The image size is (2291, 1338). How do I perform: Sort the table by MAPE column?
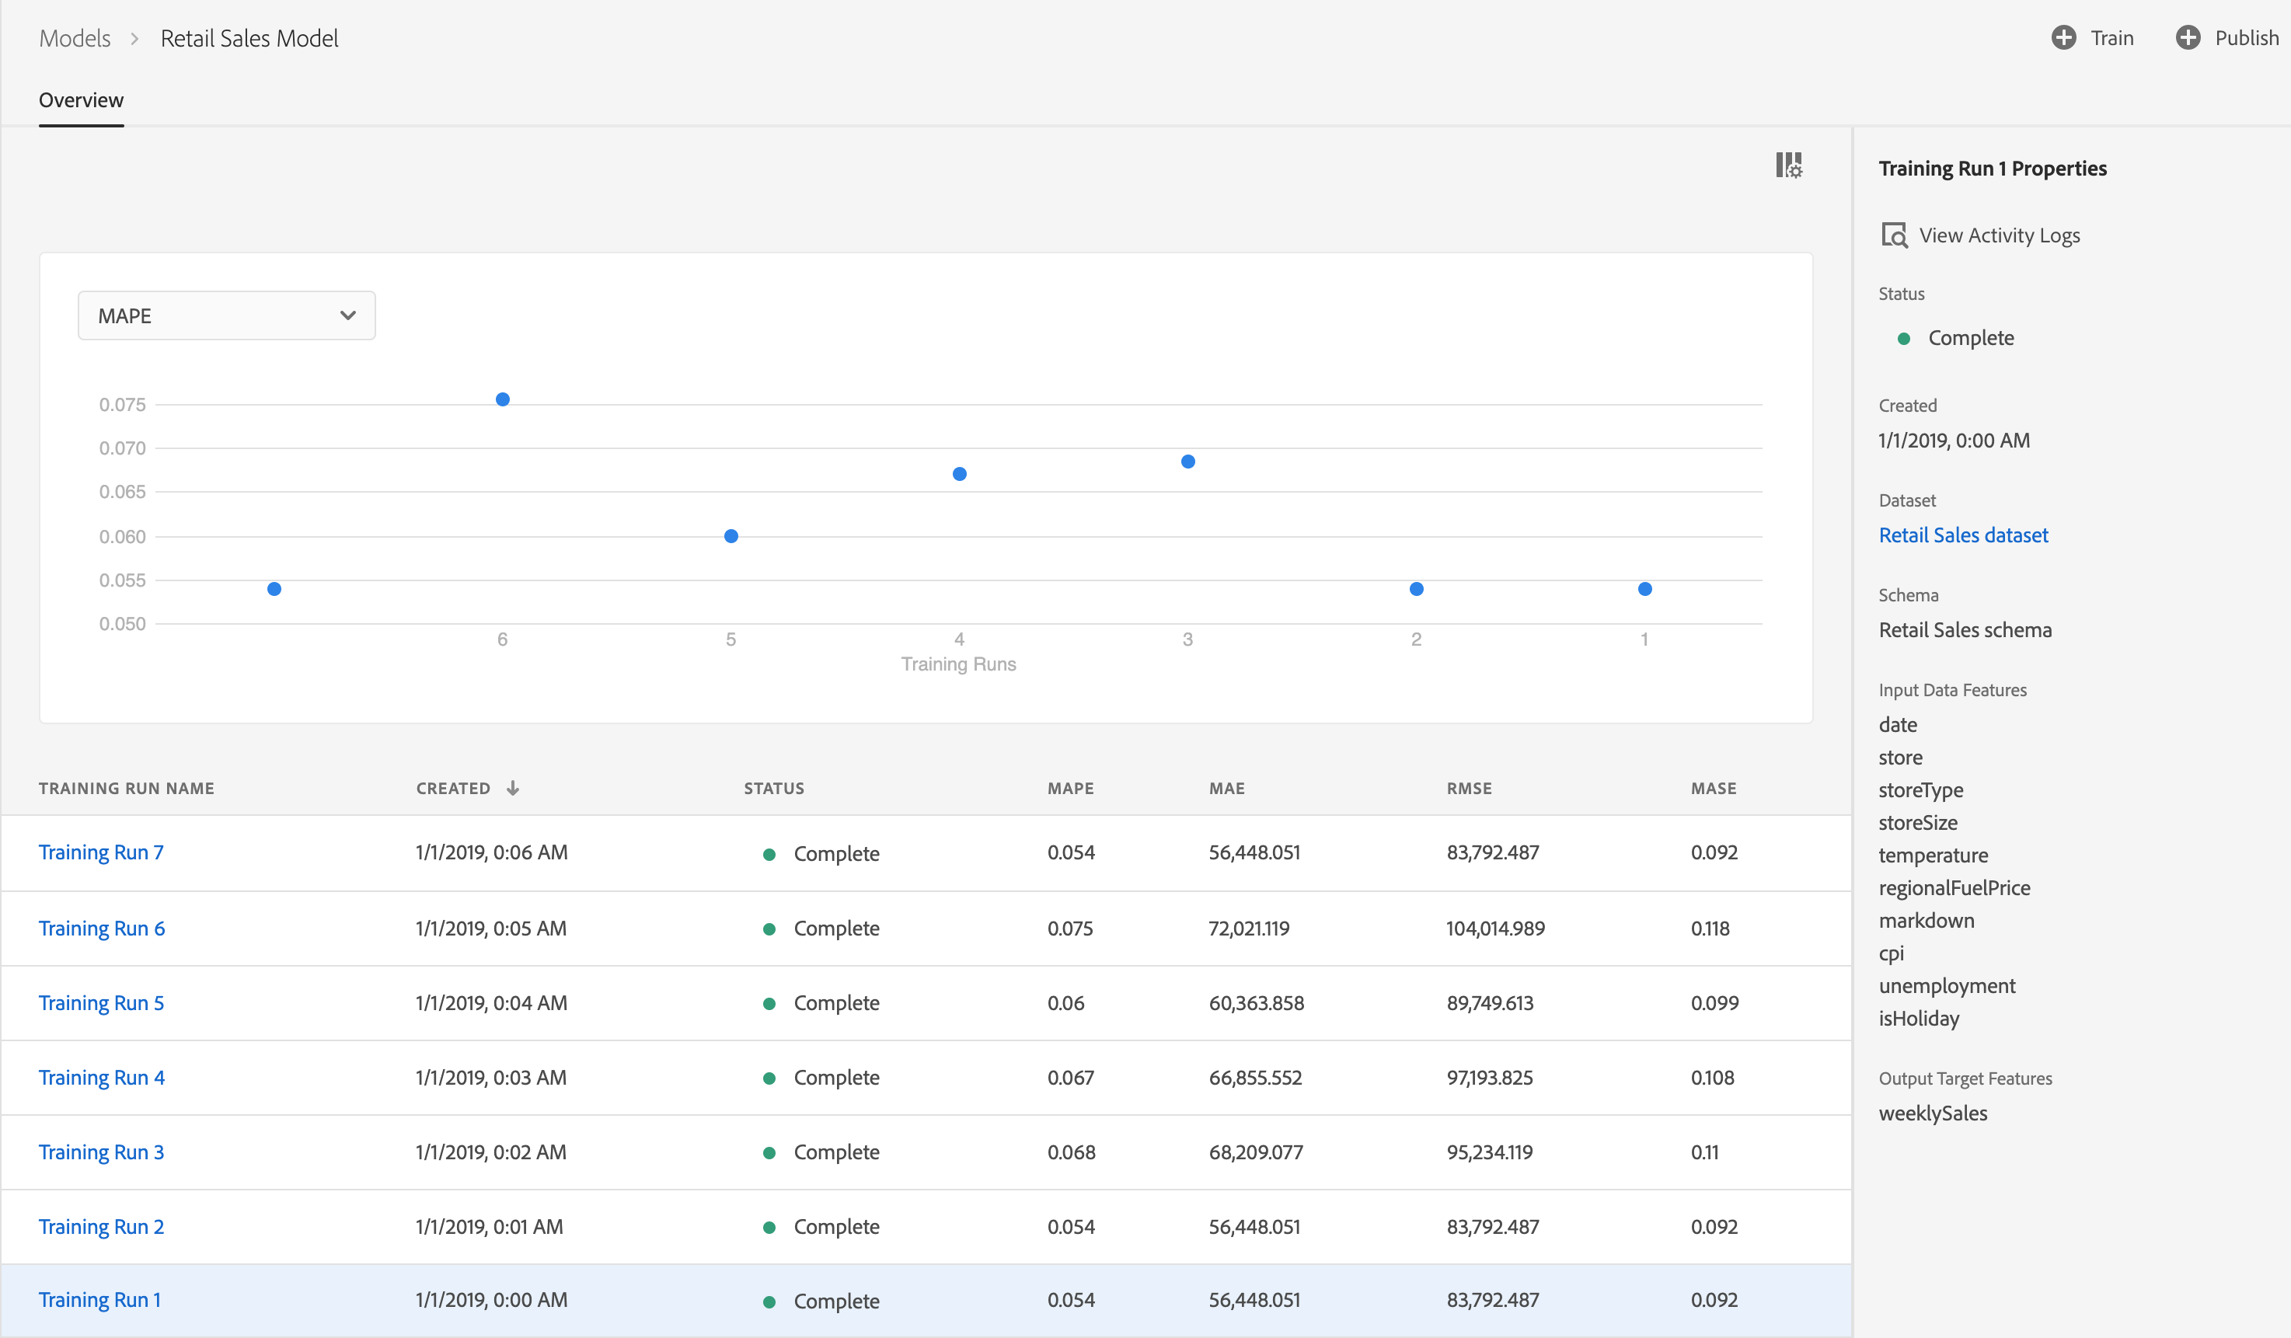pyautogui.click(x=1070, y=788)
